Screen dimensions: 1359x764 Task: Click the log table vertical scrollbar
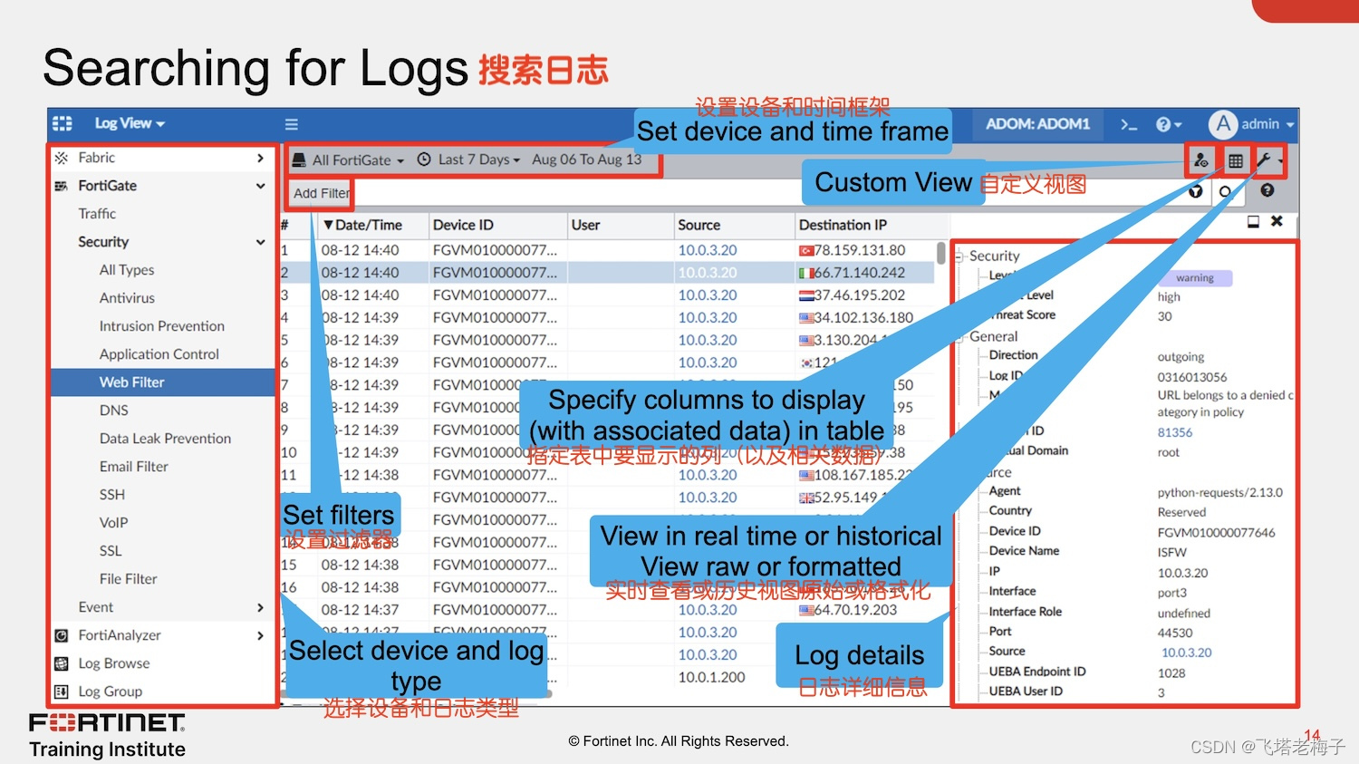[941, 253]
